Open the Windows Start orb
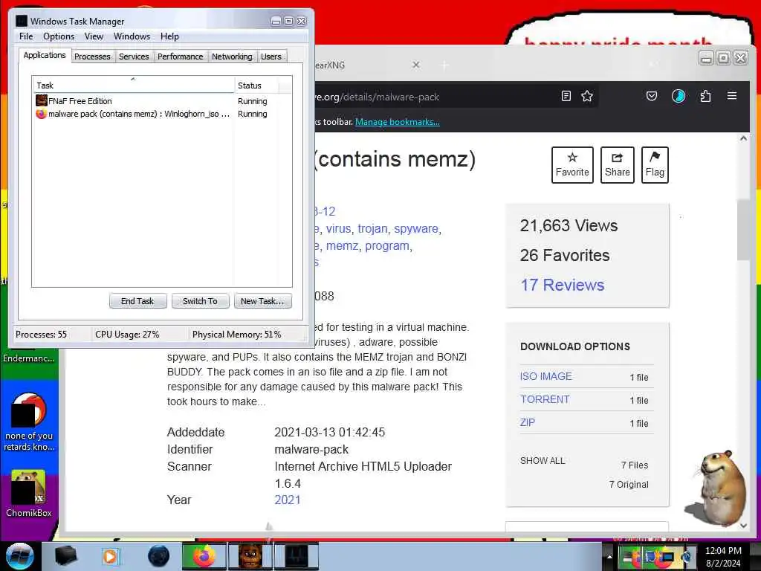Viewport: 761px width, 571px height. click(x=20, y=556)
